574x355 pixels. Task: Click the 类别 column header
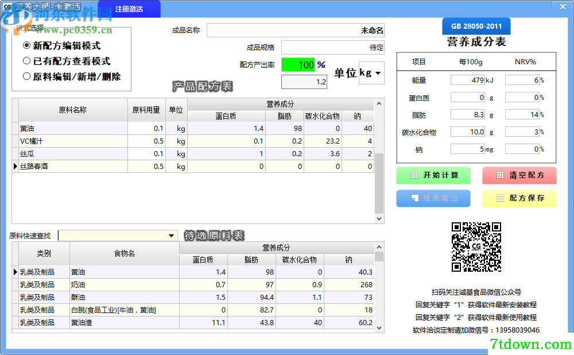[44, 253]
